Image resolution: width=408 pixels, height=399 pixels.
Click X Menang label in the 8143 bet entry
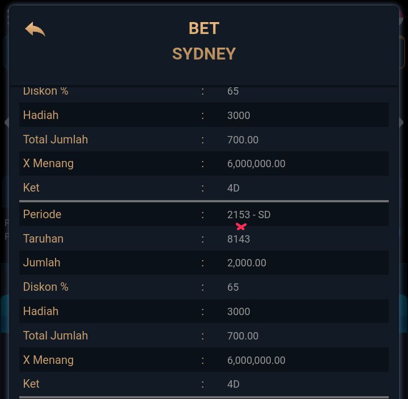click(48, 360)
